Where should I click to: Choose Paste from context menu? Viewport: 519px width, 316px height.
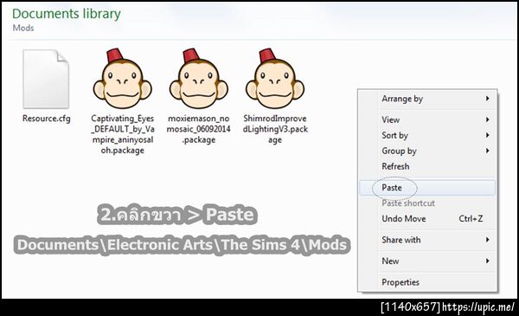427,188
